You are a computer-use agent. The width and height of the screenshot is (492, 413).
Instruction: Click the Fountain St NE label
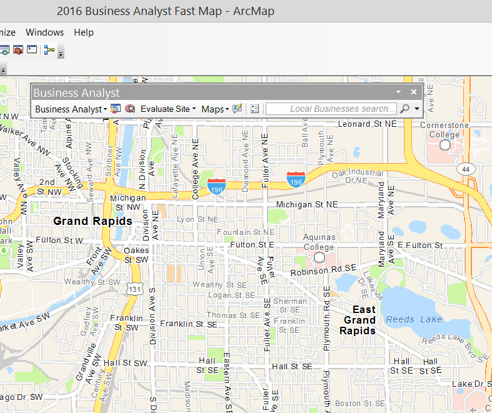point(246,232)
